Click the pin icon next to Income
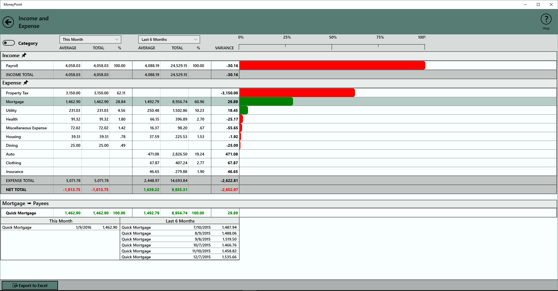The image size is (558, 291). (x=24, y=55)
